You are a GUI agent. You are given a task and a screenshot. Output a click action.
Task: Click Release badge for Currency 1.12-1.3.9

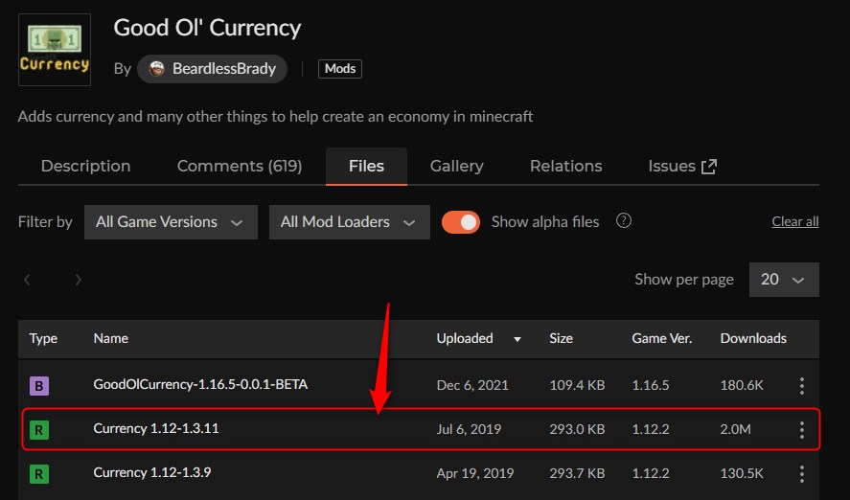[x=39, y=474]
